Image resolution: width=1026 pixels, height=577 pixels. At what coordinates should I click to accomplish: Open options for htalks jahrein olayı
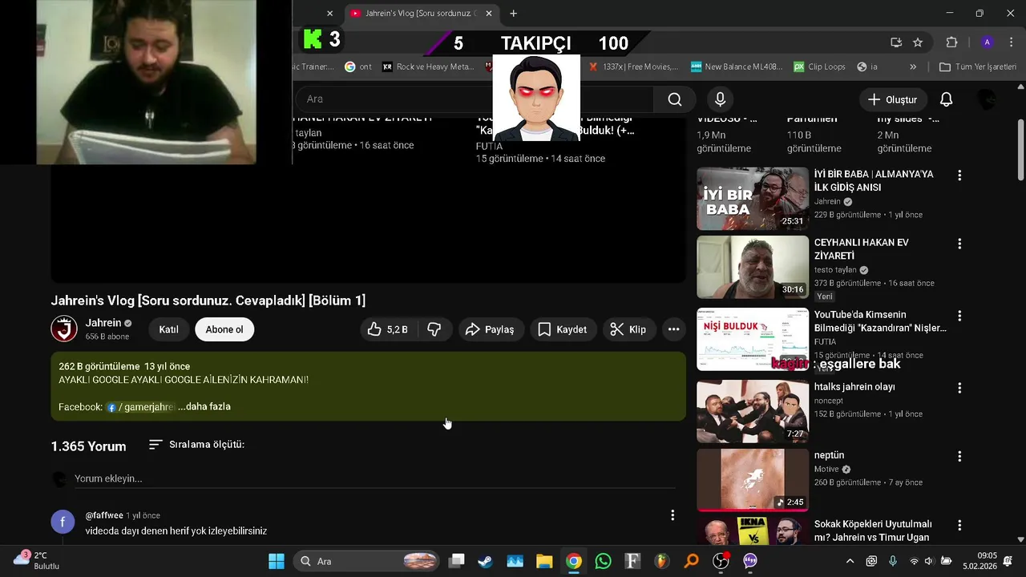point(959,388)
